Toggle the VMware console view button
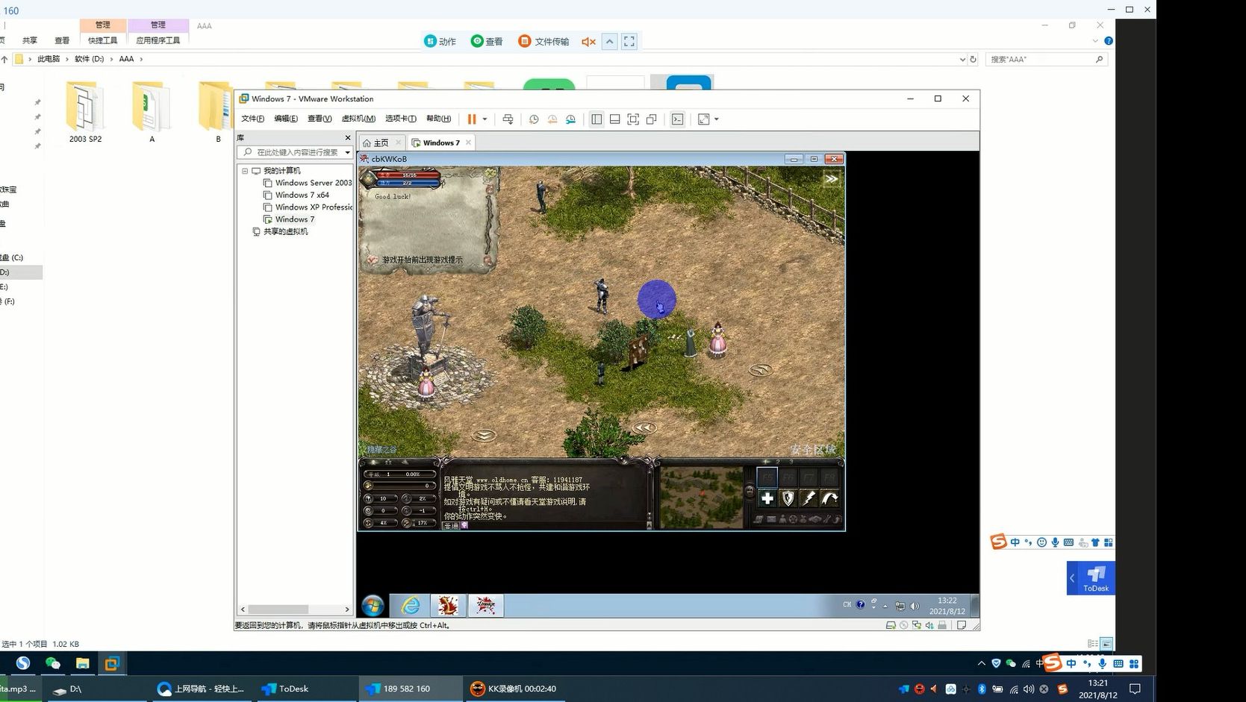1246x702 pixels. [x=678, y=119]
